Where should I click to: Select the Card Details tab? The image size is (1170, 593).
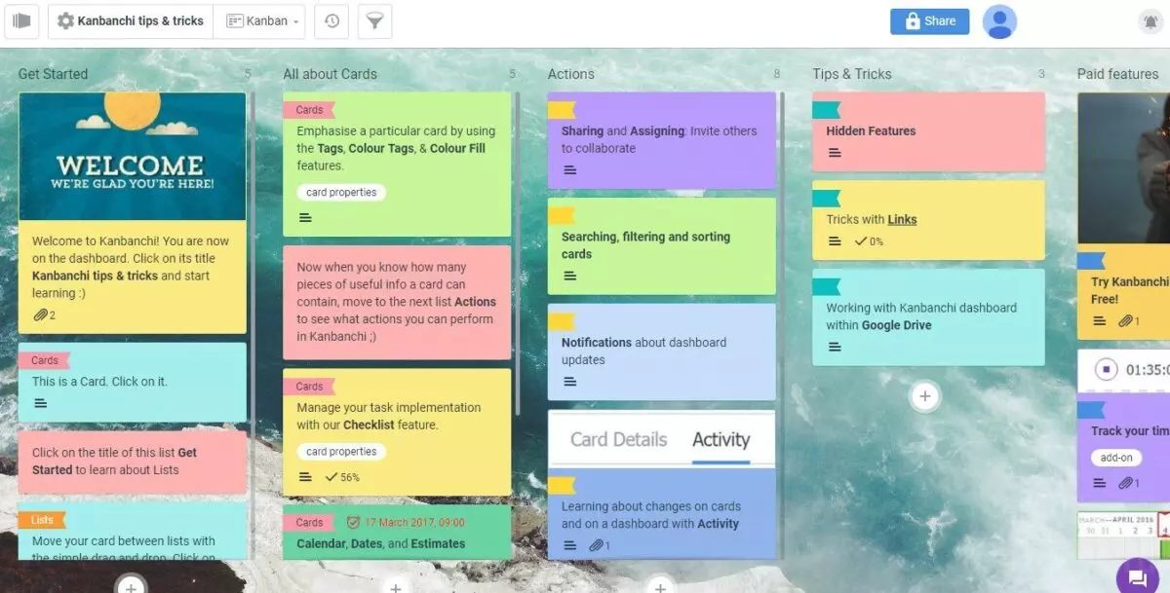[x=618, y=439]
